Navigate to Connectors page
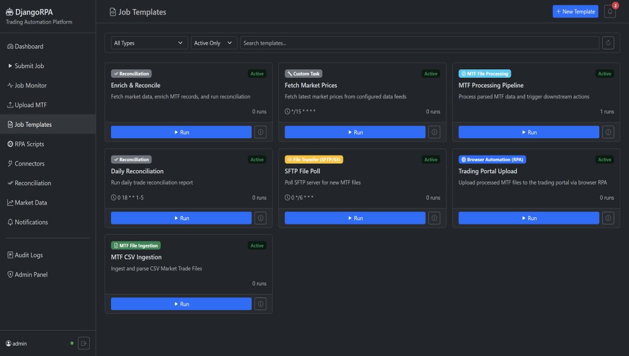The height and width of the screenshot is (356, 629). coord(30,164)
